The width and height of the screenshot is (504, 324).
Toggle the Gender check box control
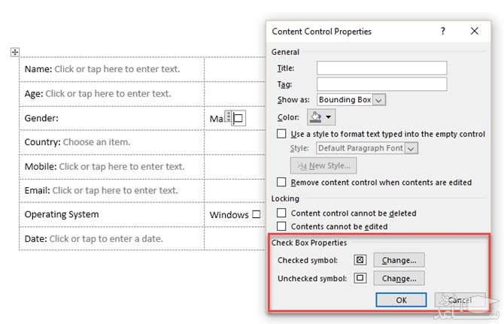[x=238, y=118]
